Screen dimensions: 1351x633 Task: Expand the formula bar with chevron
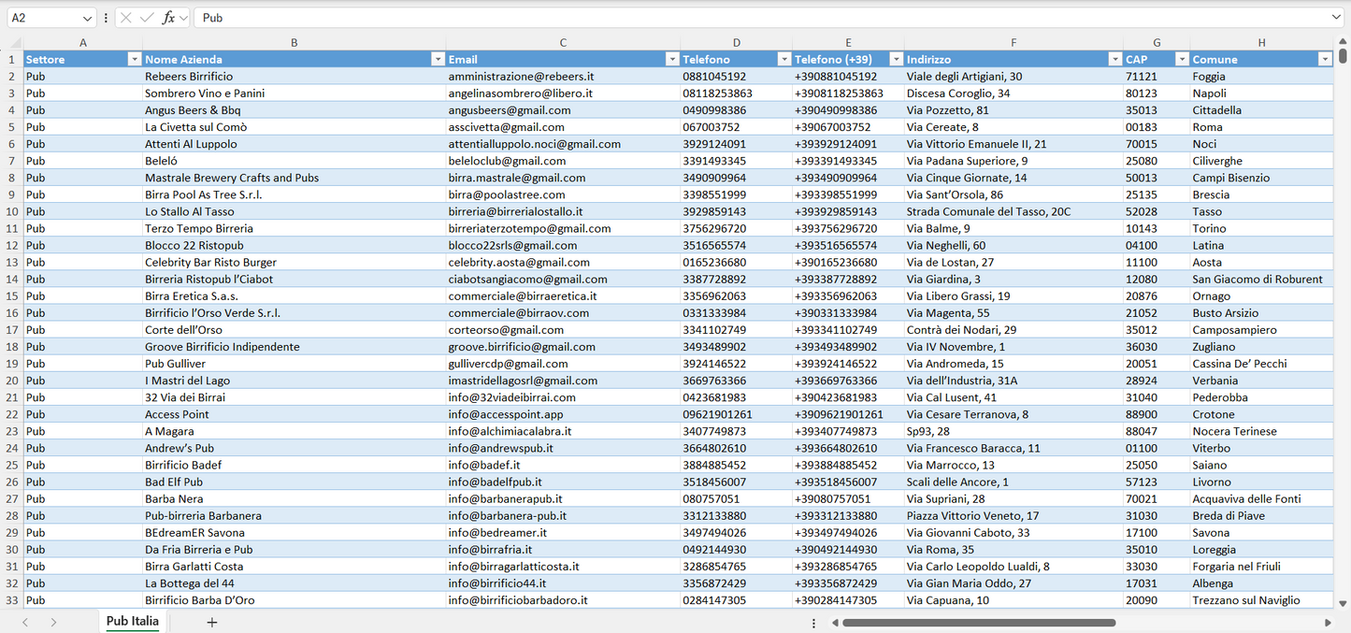pos(1335,18)
